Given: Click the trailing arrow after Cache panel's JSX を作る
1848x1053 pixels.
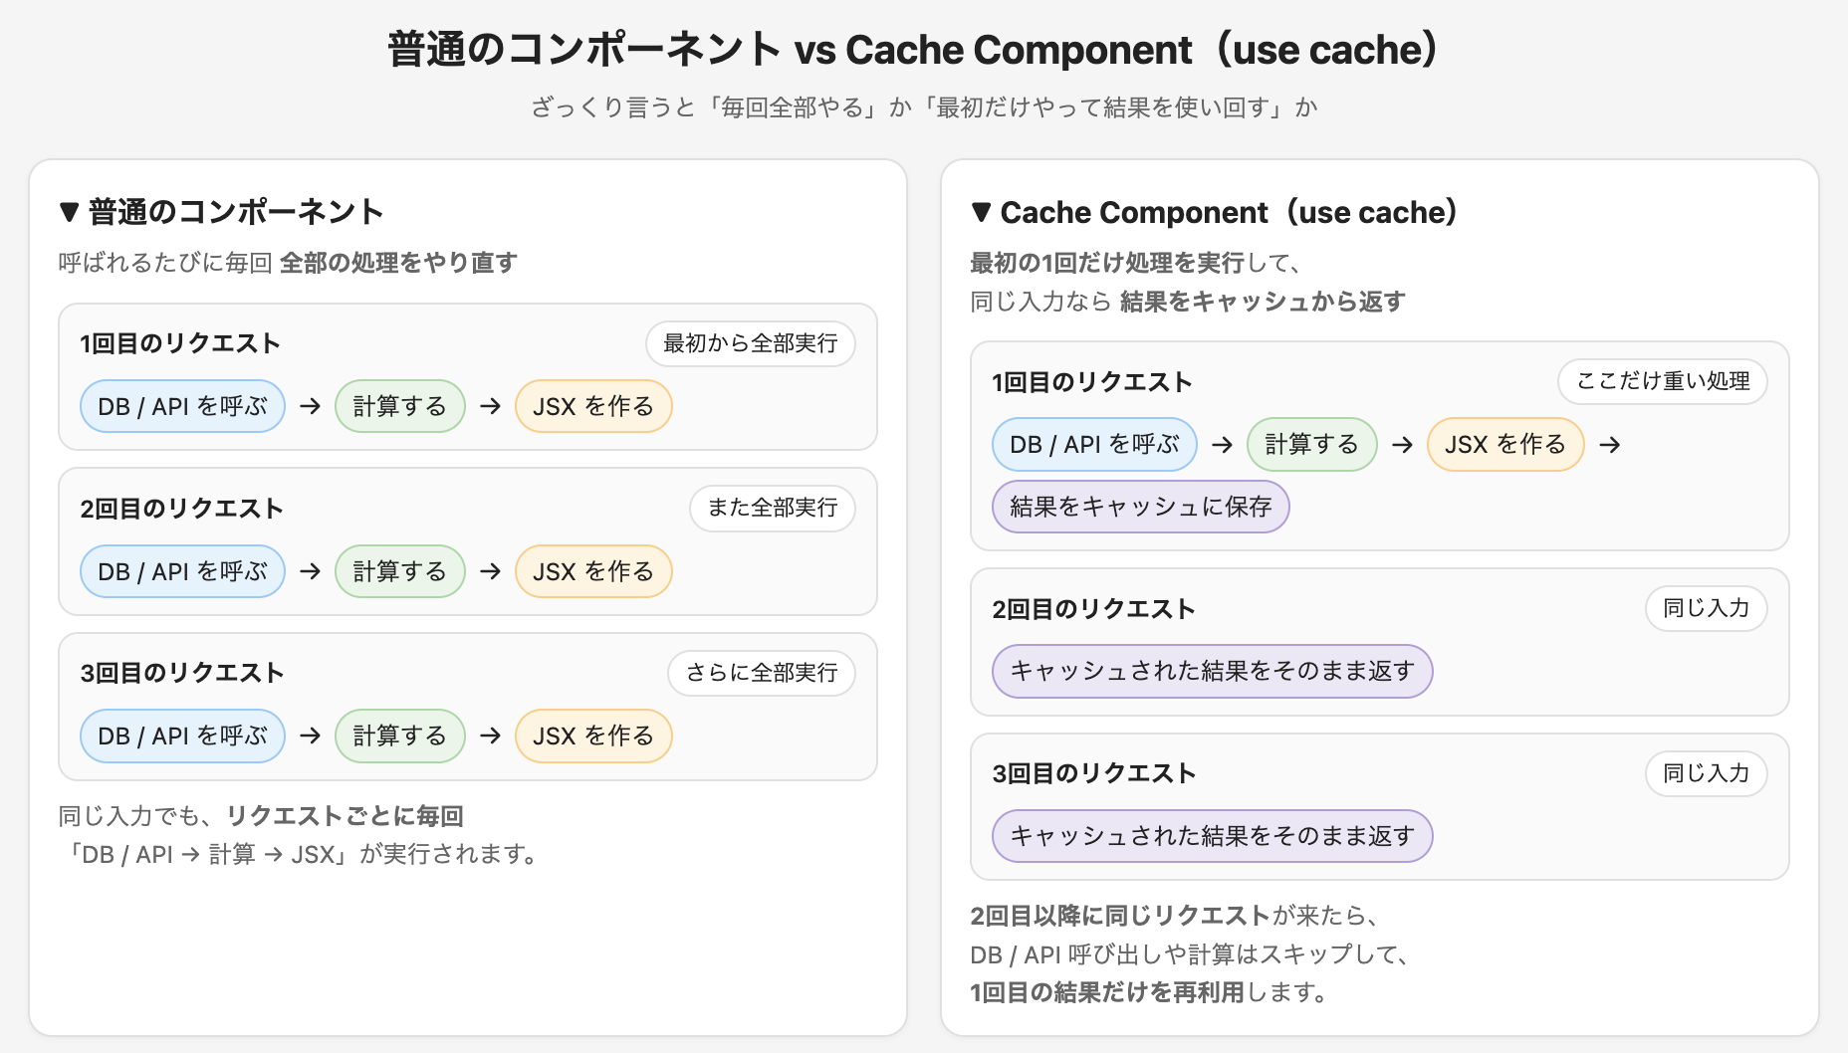Looking at the screenshot, I should [1609, 445].
